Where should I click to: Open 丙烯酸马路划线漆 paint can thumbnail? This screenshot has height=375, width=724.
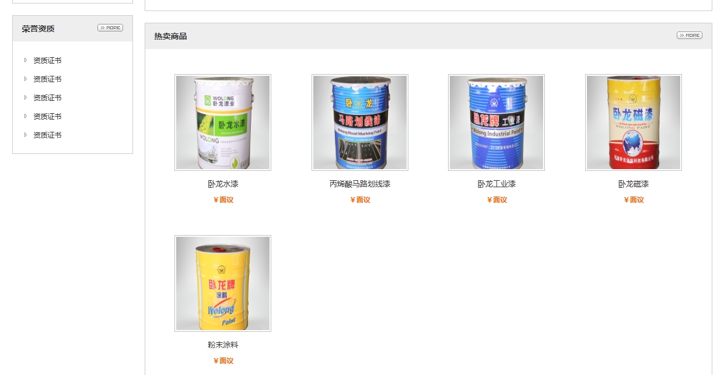(x=360, y=122)
